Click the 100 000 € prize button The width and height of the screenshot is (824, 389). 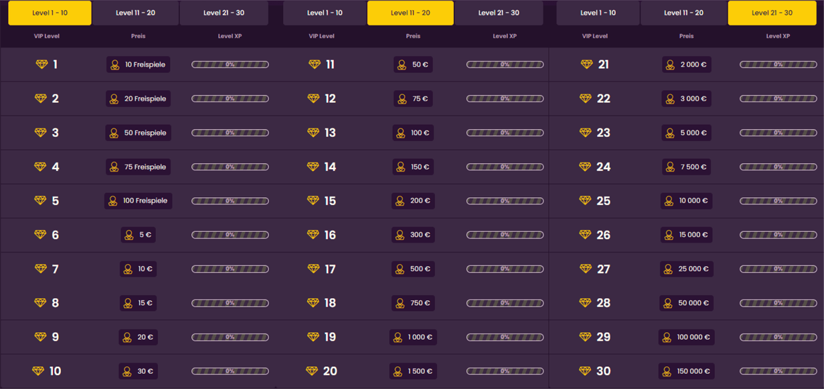tap(686, 338)
